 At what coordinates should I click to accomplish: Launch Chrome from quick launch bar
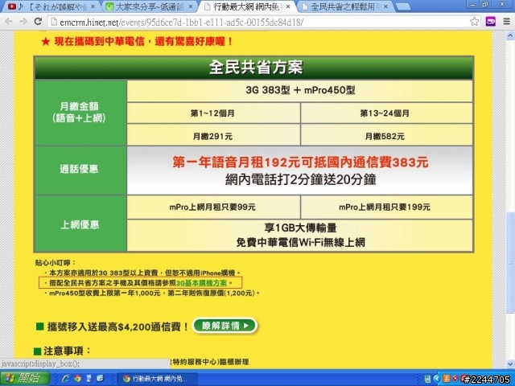pos(77,379)
